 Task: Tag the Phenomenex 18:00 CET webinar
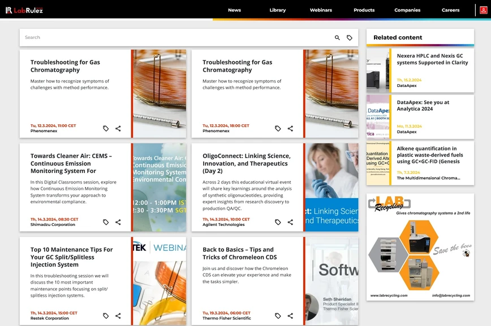pyautogui.click(x=278, y=128)
